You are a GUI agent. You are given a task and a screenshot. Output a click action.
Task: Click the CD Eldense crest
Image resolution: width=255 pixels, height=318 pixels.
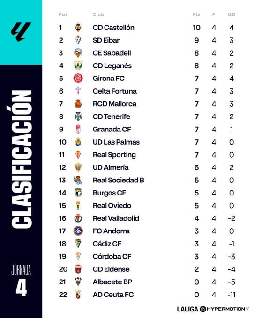coord(78,269)
